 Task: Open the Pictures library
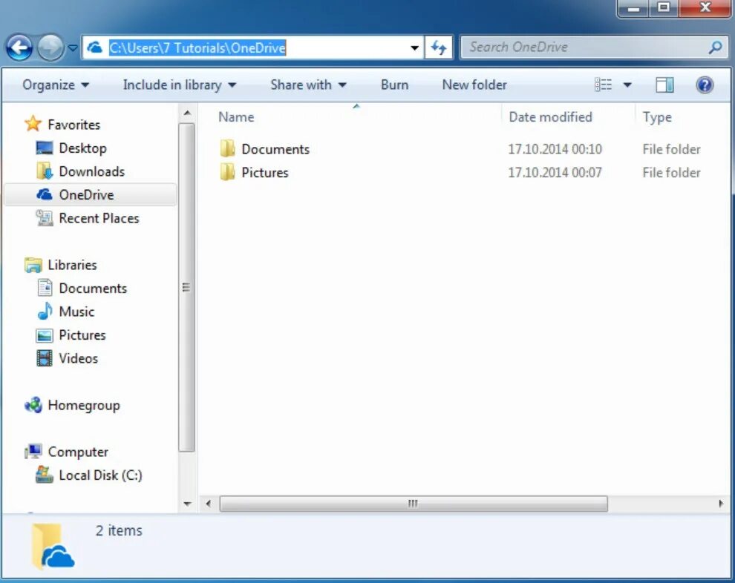coord(82,335)
